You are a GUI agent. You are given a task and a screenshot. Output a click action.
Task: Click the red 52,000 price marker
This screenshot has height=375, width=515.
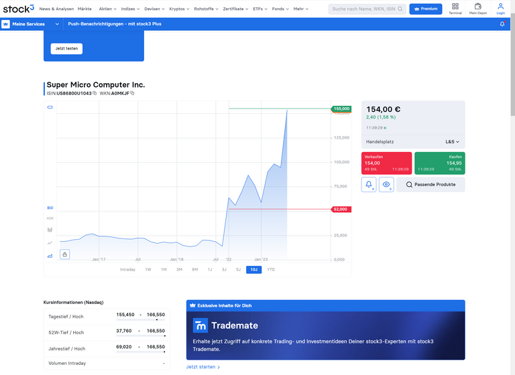[341, 210]
